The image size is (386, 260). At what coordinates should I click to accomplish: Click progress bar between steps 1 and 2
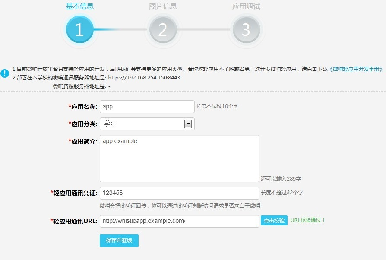(x=121, y=30)
